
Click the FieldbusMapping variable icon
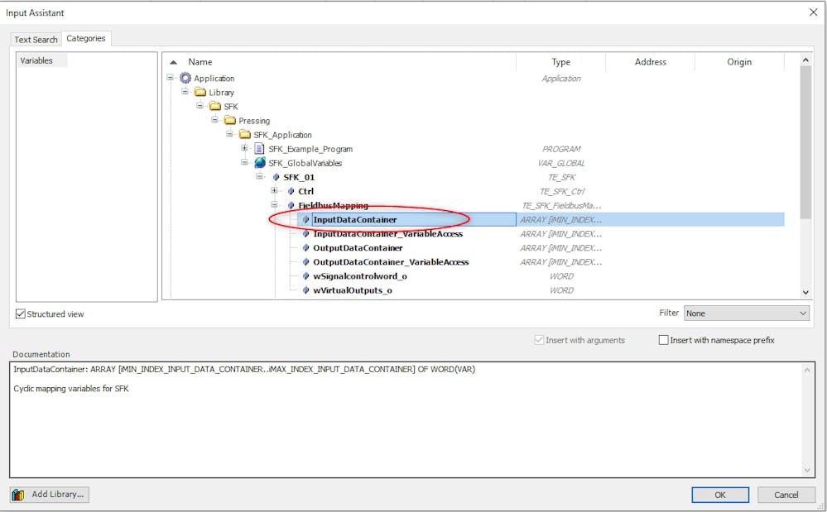[291, 205]
